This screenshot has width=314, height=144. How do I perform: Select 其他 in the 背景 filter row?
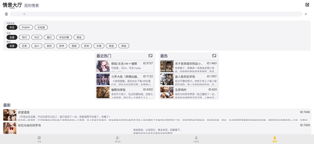coord(79,37)
